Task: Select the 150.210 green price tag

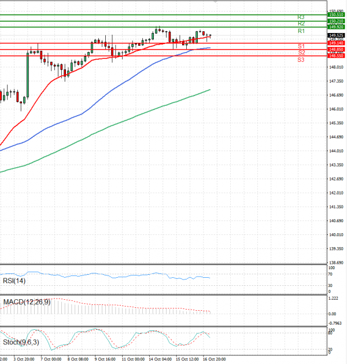Action: click(x=336, y=21)
